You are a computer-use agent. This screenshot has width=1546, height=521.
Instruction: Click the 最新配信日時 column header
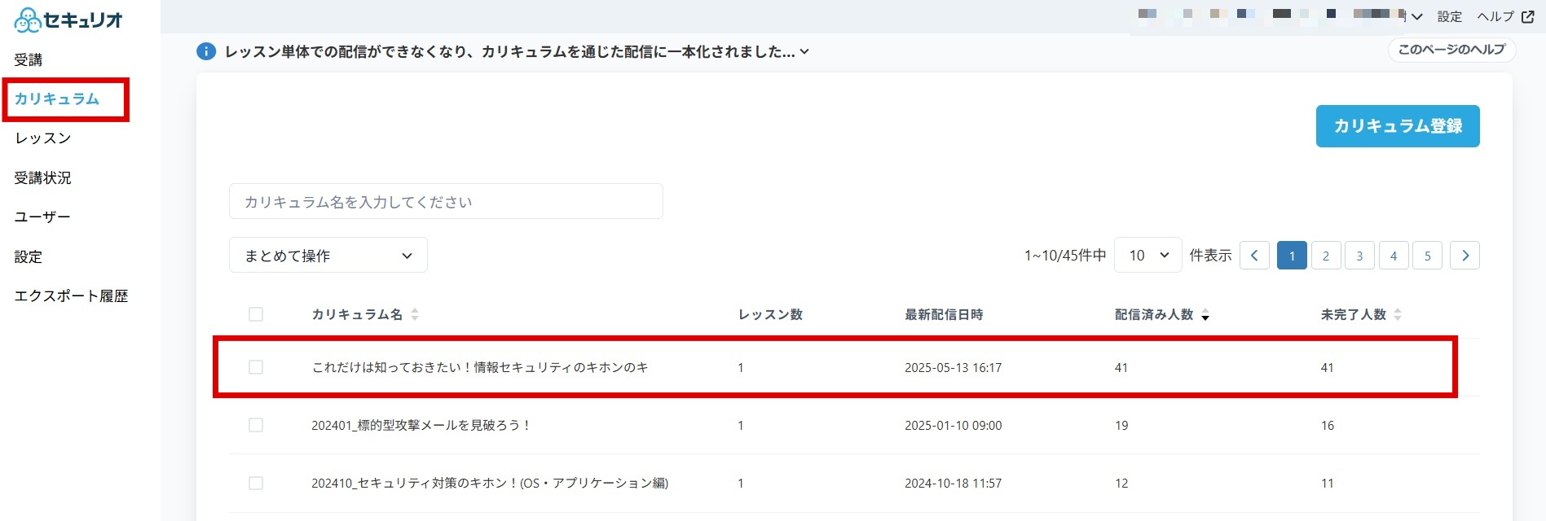[944, 314]
